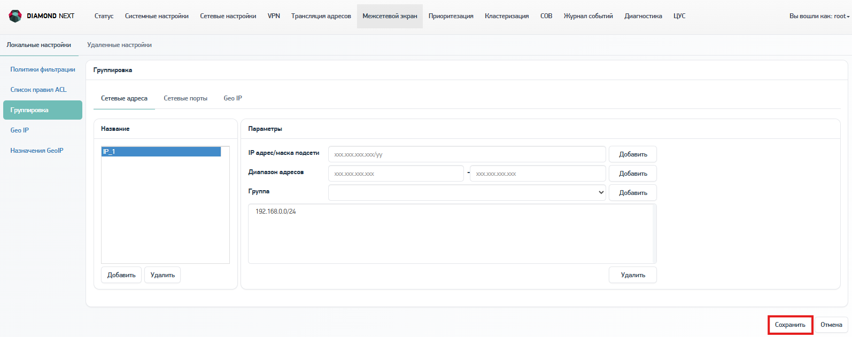The height and width of the screenshot is (337, 852).
Task: Click the Отмена button
Action: click(831, 325)
